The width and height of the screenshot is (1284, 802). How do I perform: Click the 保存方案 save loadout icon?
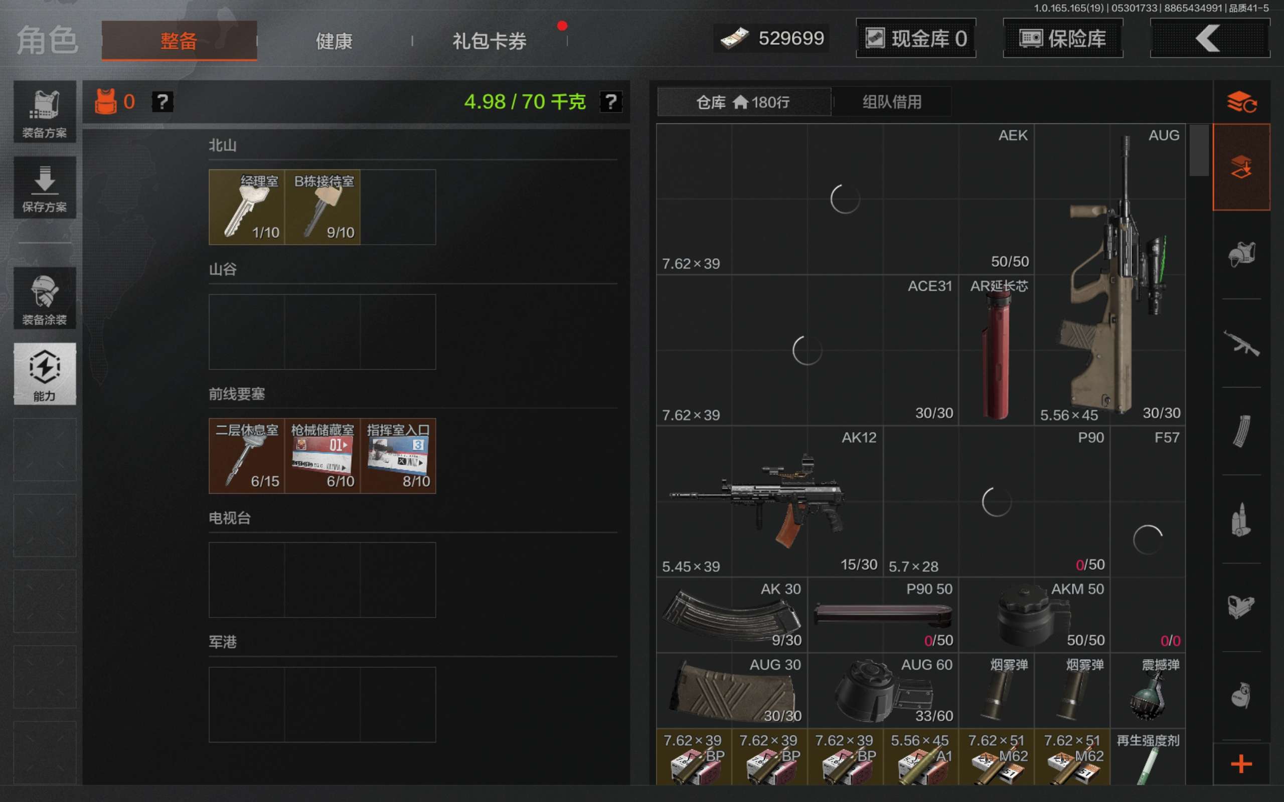45,187
